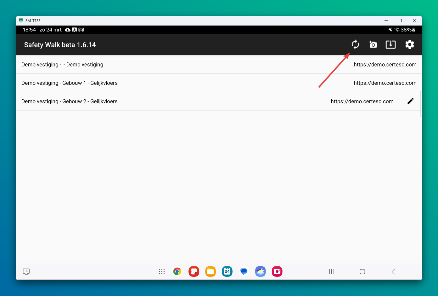This screenshot has width=438, height=296.
Task: Open the blue Messages app
Action: [244, 271]
